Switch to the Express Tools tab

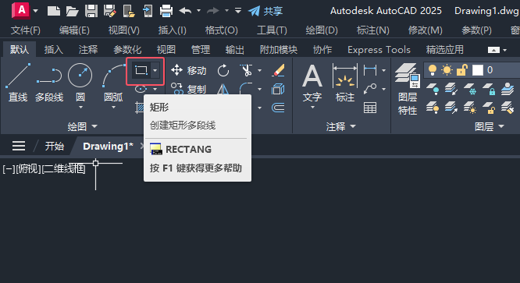[x=379, y=50]
